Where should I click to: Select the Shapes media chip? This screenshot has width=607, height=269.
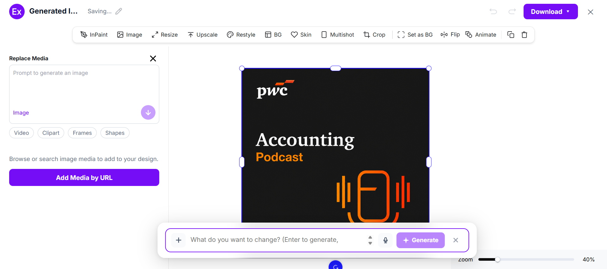point(115,133)
